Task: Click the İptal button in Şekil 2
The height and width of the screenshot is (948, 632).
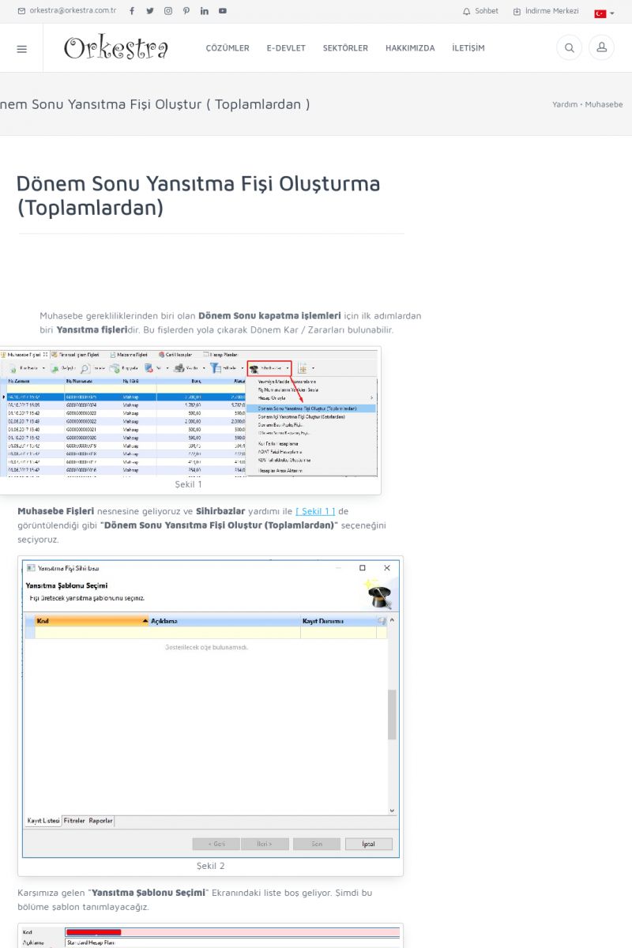Action: (x=368, y=844)
